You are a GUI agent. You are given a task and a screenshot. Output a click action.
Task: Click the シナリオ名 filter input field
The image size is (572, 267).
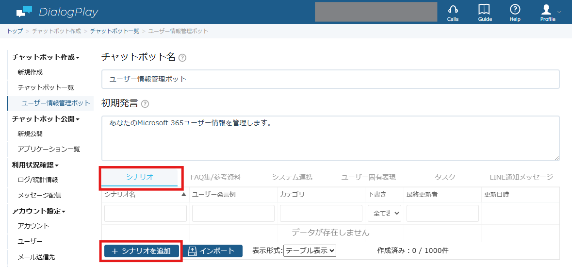click(146, 213)
